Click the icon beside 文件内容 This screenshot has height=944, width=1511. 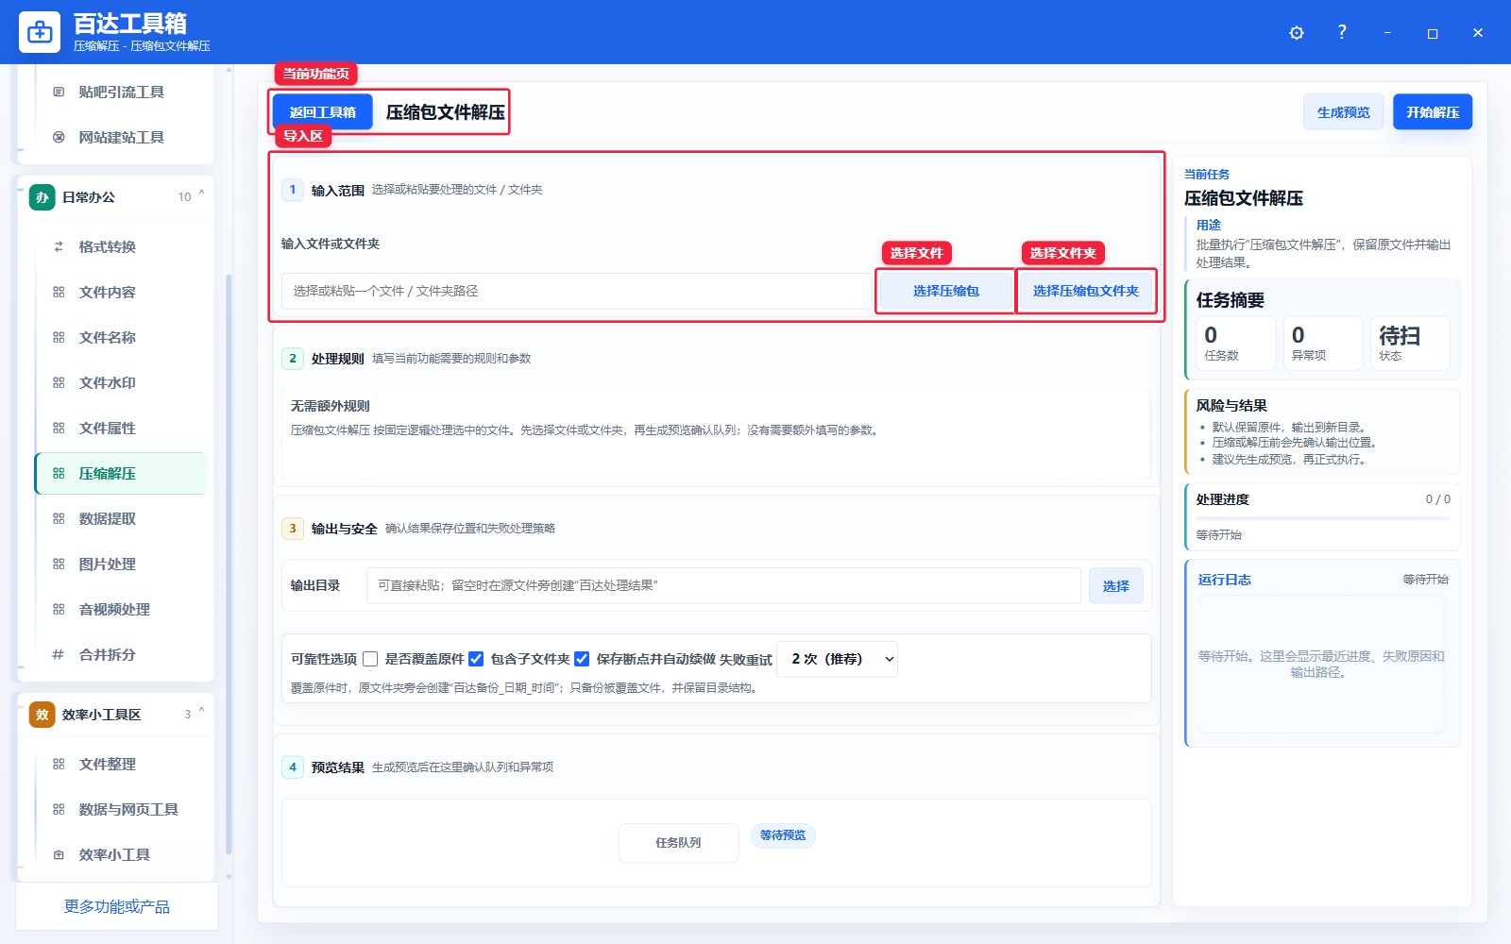59,292
